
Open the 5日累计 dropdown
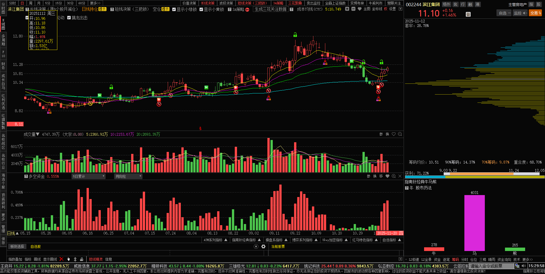point(89,176)
